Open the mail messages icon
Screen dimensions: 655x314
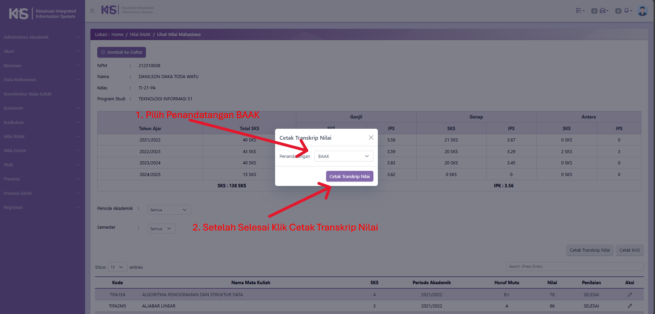tap(603, 11)
